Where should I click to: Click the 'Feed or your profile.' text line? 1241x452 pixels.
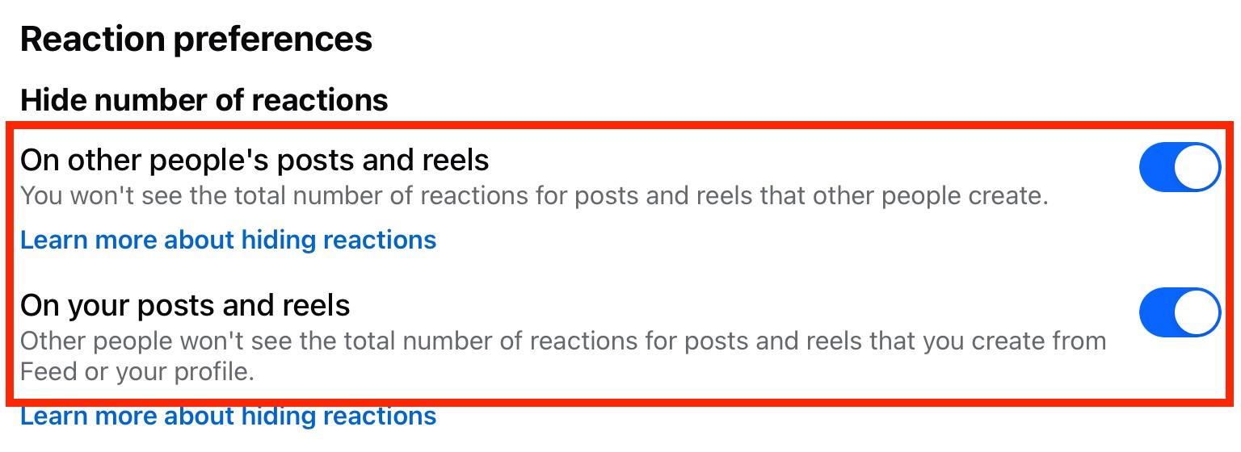click(137, 372)
